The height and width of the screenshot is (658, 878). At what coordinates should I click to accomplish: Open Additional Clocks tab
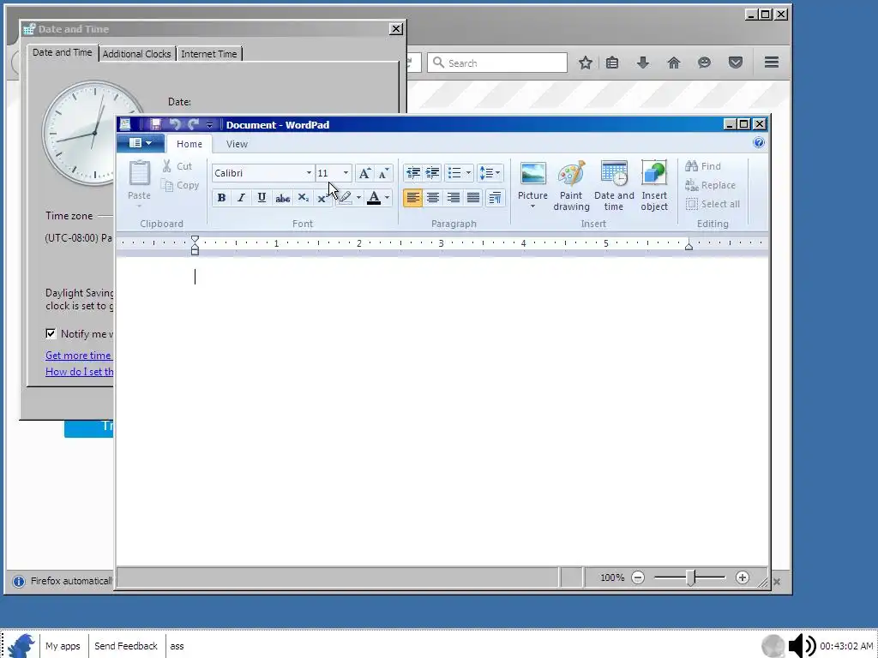pos(136,54)
